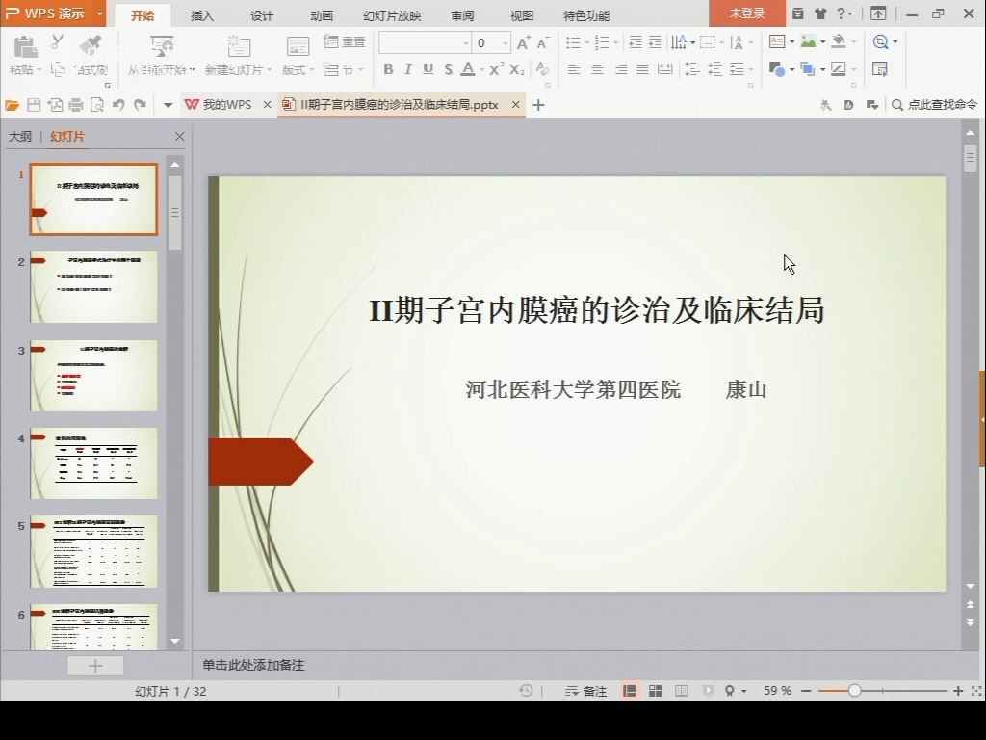Switch to the 大纲 panel tab

20,137
